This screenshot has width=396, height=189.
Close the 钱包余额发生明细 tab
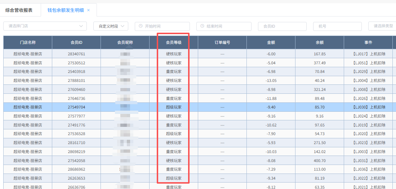[x=88, y=10]
